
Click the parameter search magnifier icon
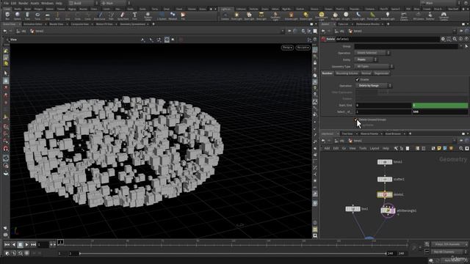coord(455,39)
